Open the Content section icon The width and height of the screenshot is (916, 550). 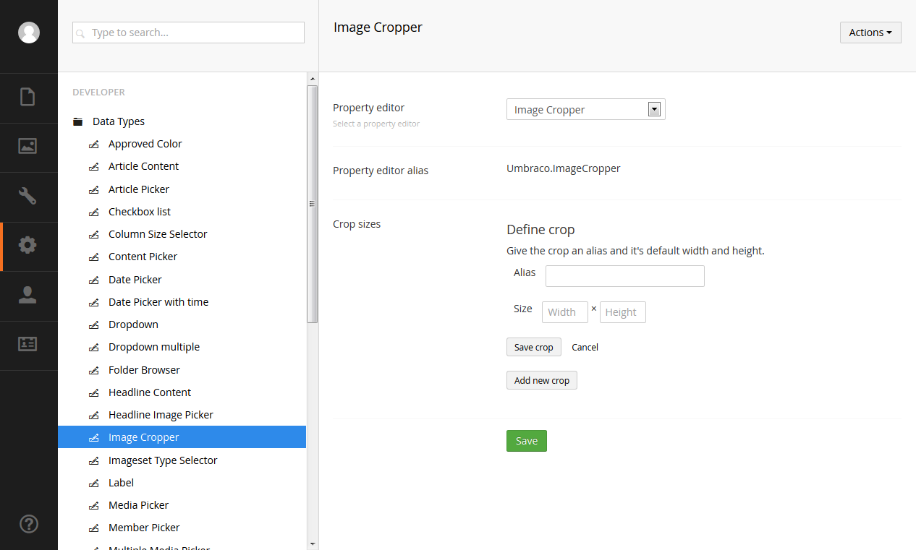coord(27,97)
